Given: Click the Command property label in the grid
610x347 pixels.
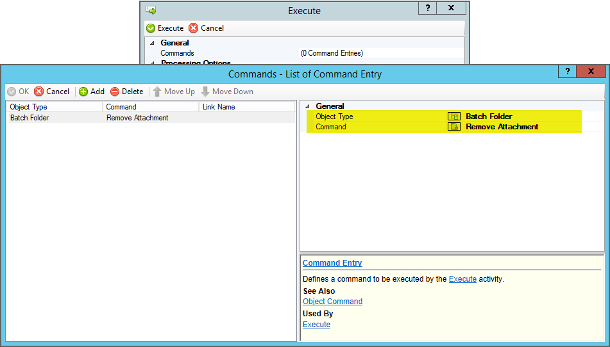Looking at the screenshot, I should pyautogui.click(x=331, y=127).
